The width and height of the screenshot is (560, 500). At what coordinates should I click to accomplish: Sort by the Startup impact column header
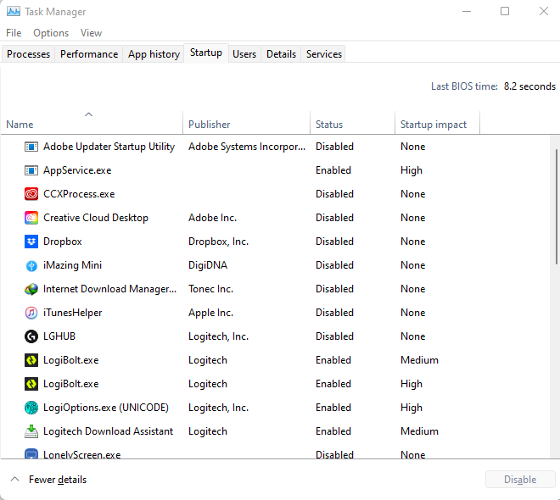(437, 123)
